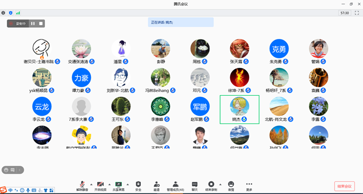363x194 pixels.
Task: Expand the arrow next to 开启视频
Action: point(109,185)
